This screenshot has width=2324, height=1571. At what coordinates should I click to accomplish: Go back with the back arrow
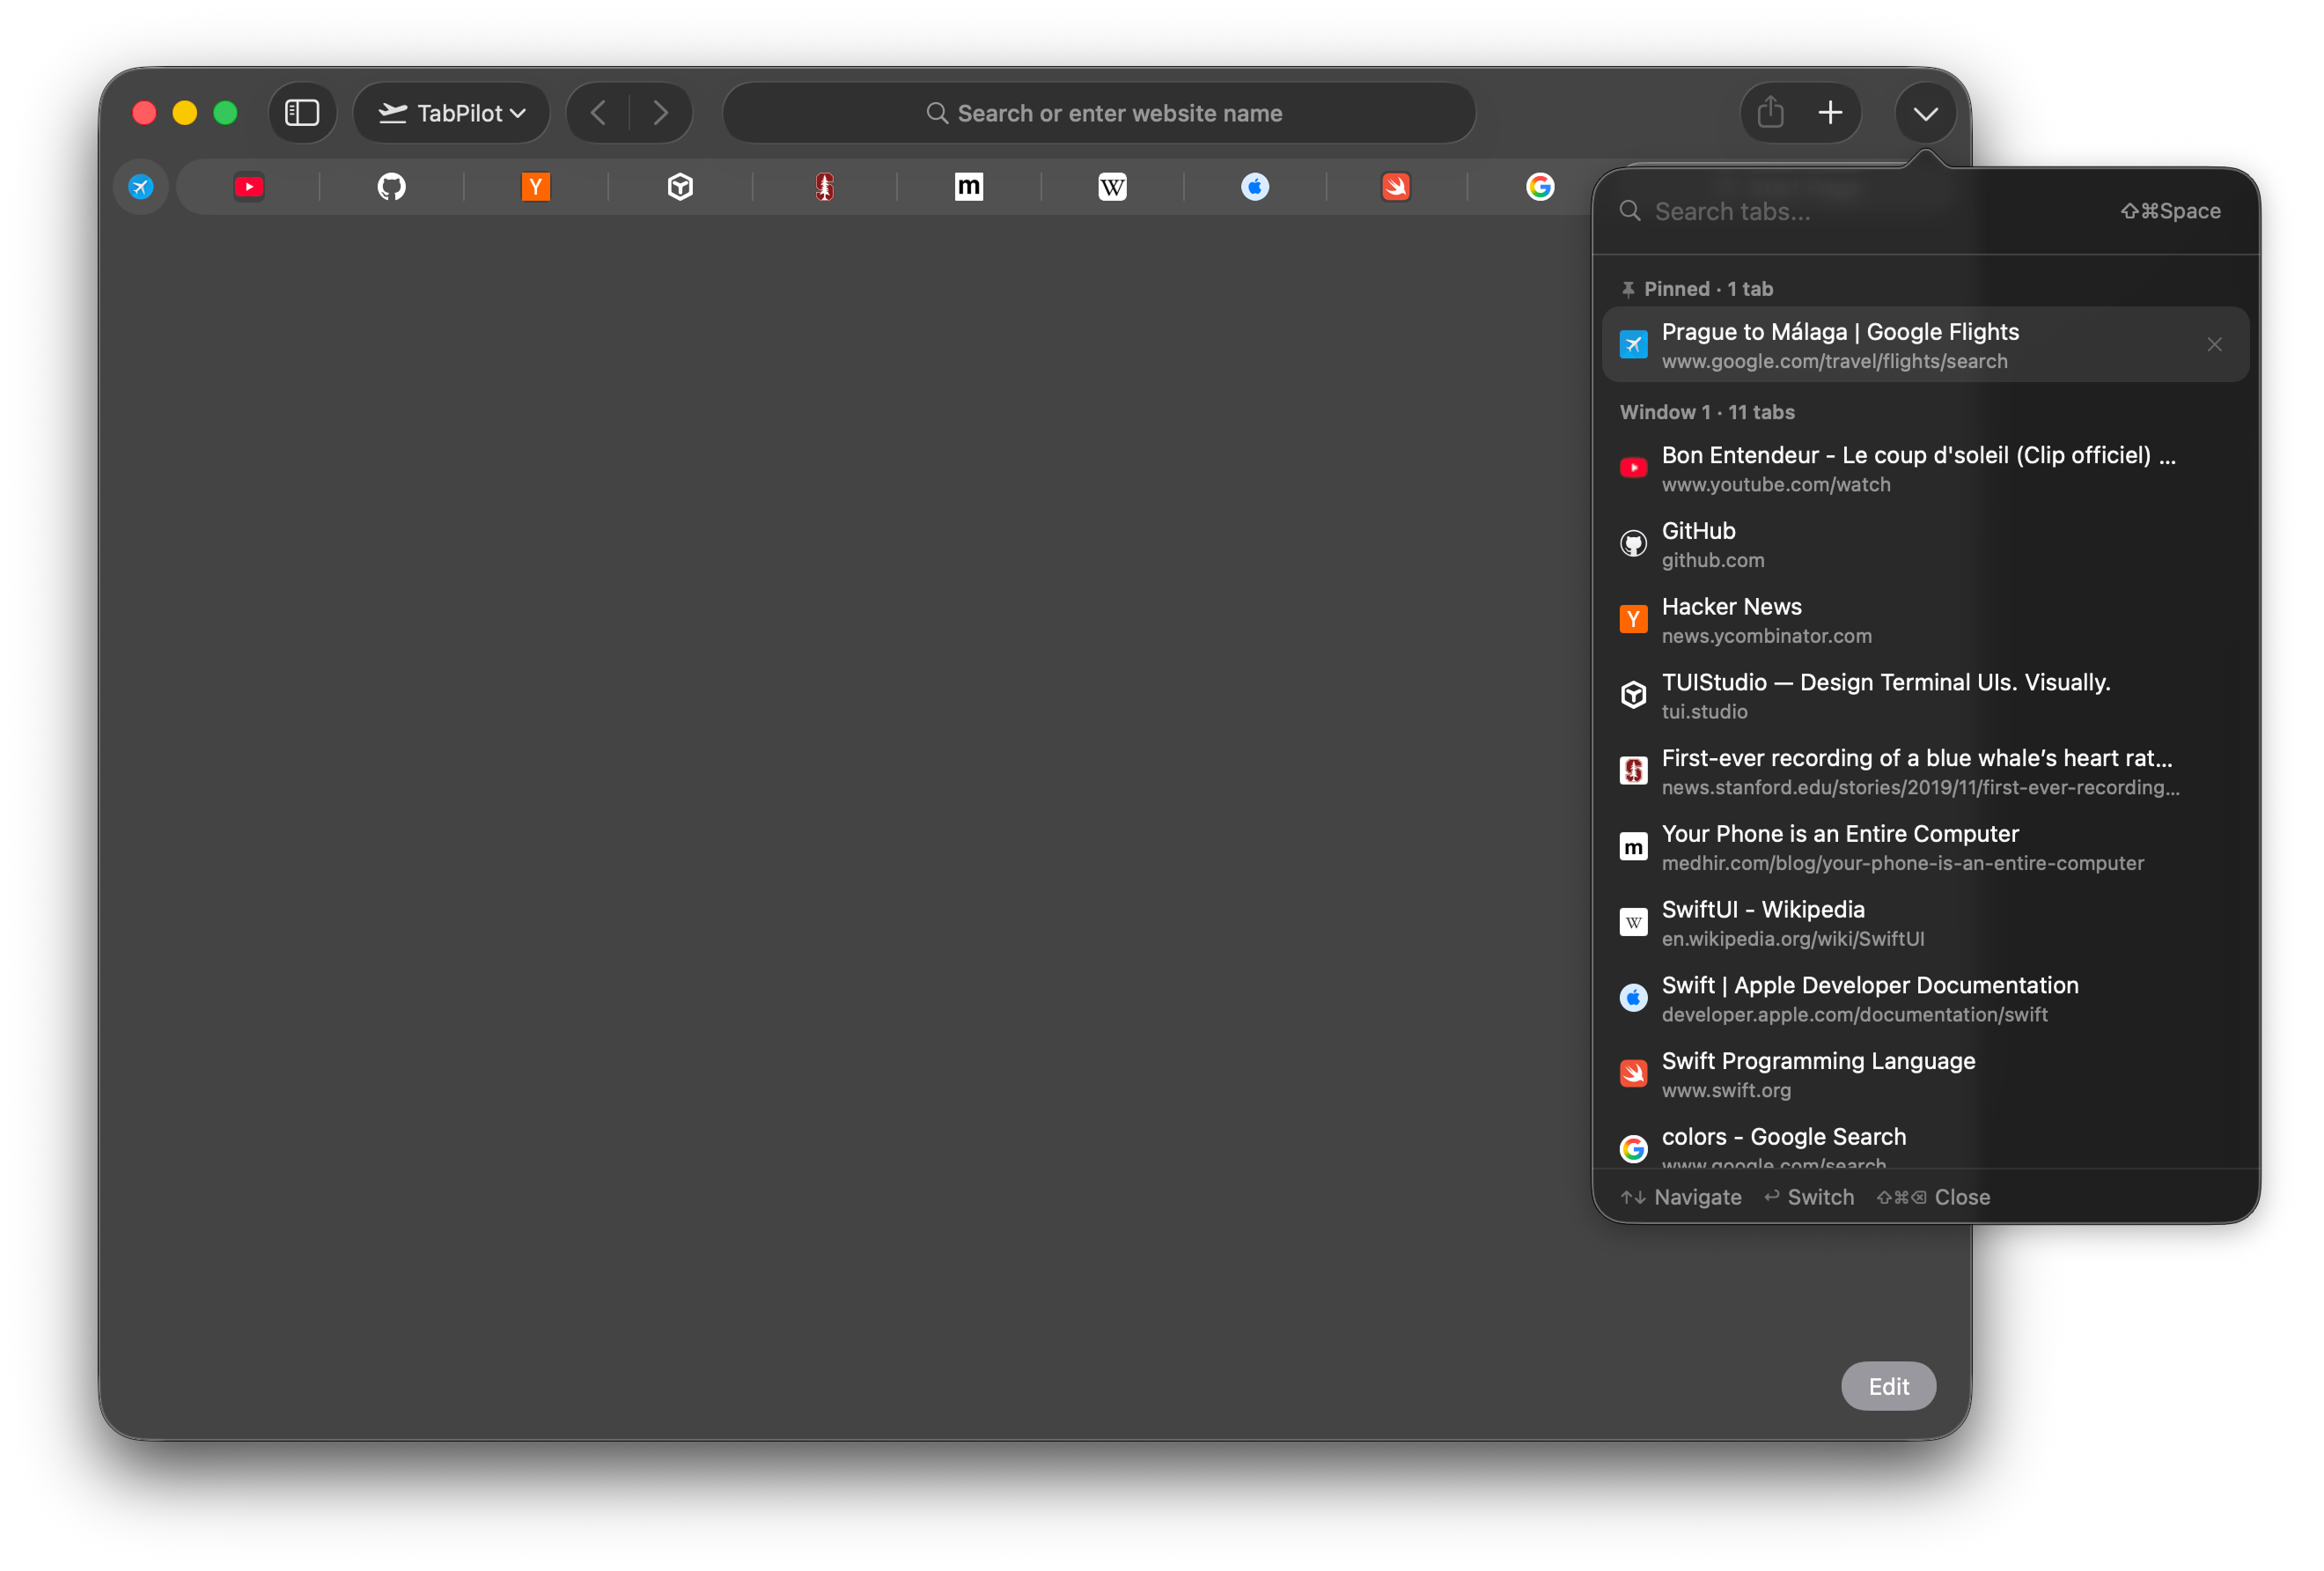598,113
